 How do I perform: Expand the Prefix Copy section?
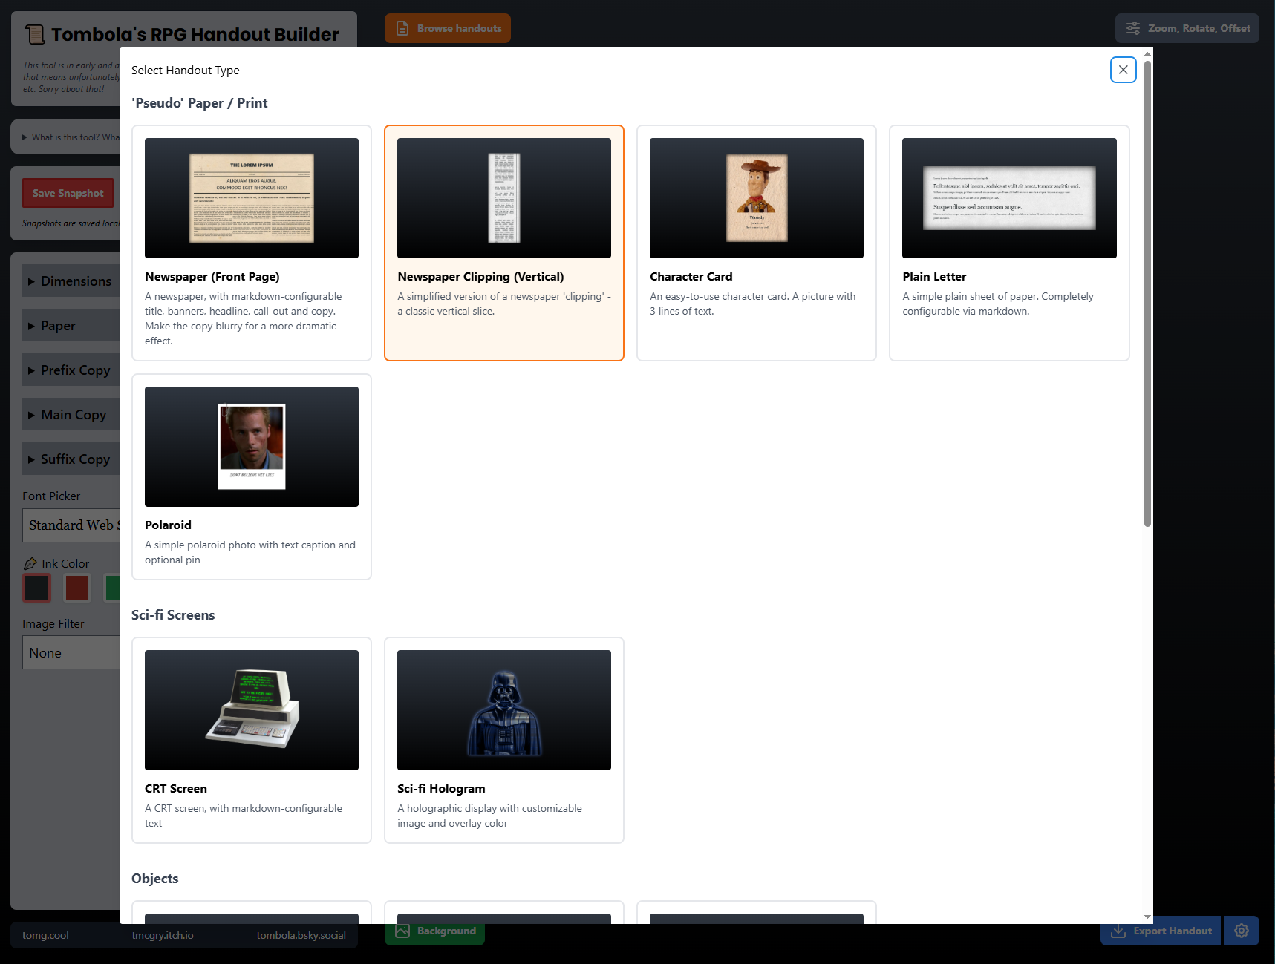tap(71, 370)
